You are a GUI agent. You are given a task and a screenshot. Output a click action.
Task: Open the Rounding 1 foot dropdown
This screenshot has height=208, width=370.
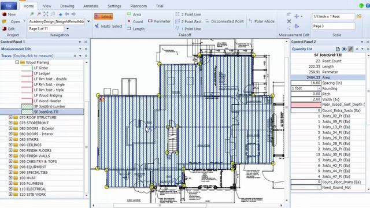tap(319, 88)
